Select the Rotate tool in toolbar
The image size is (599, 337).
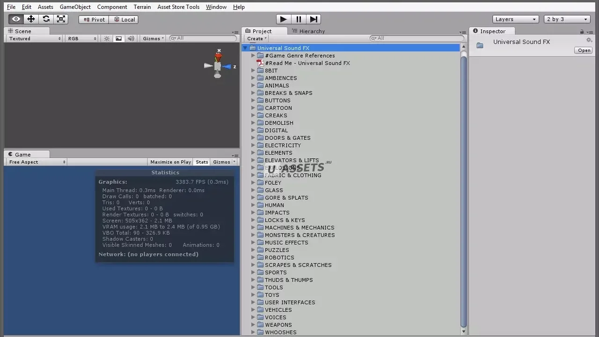pyautogui.click(x=46, y=19)
